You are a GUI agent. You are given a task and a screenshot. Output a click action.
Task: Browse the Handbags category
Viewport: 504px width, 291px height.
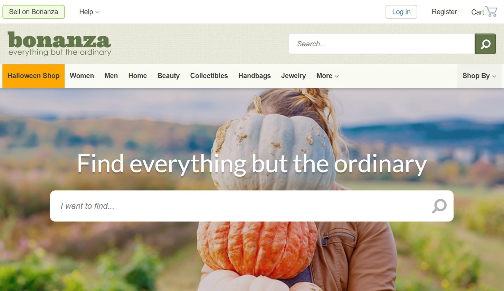coord(255,76)
